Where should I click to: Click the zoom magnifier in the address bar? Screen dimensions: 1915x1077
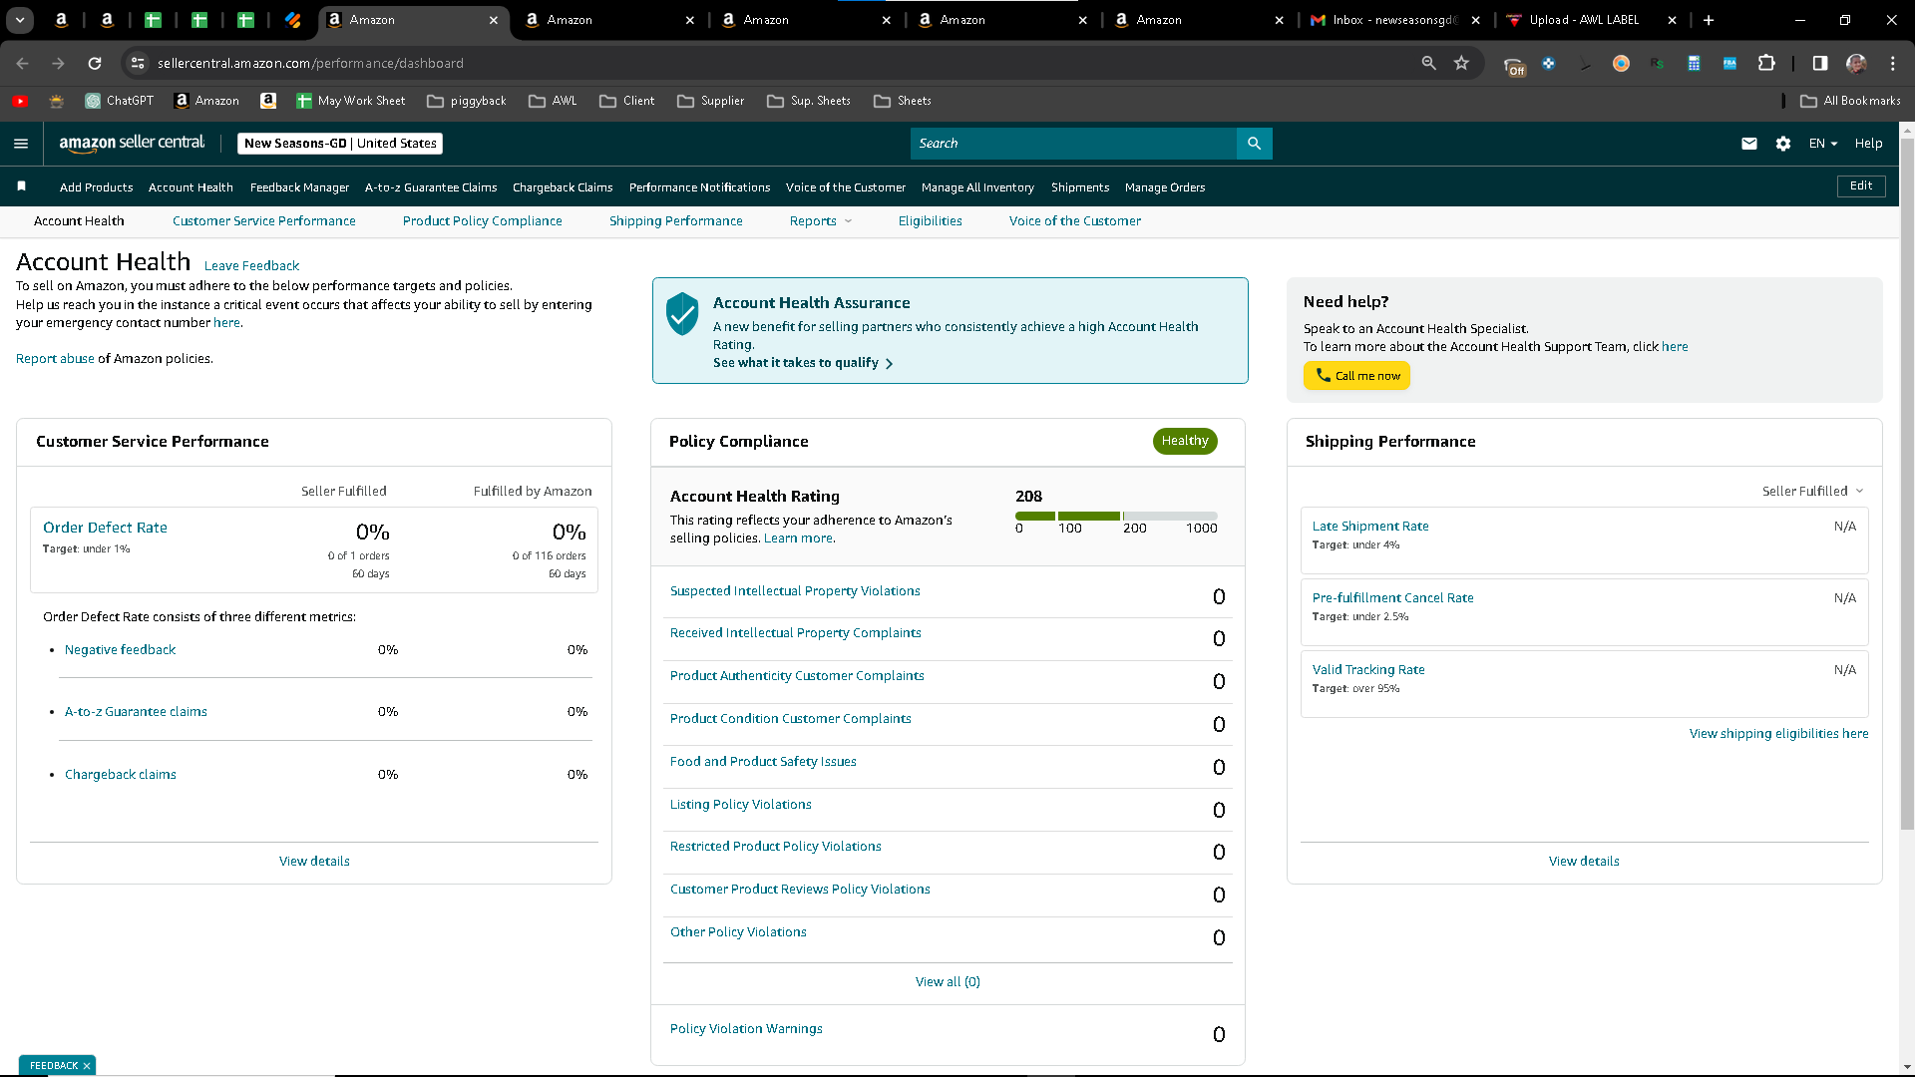tap(1428, 63)
